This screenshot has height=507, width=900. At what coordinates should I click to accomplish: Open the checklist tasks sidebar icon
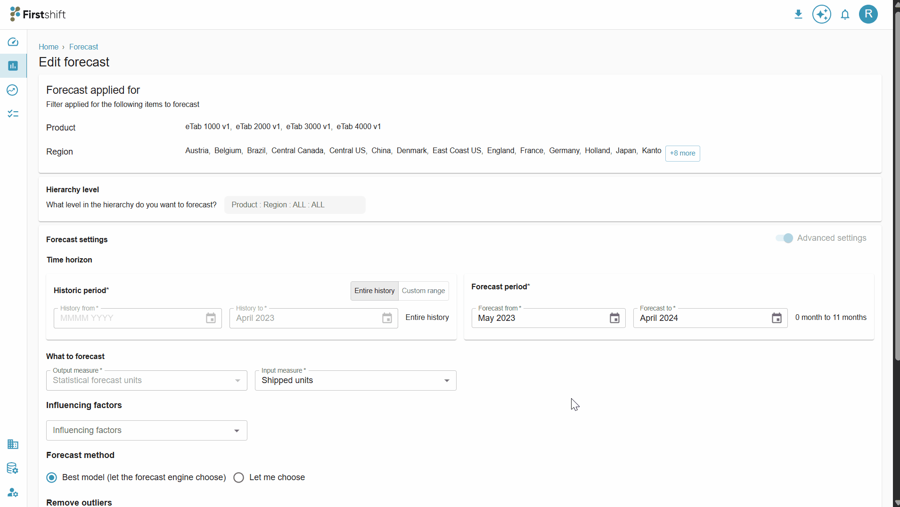pyautogui.click(x=13, y=114)
